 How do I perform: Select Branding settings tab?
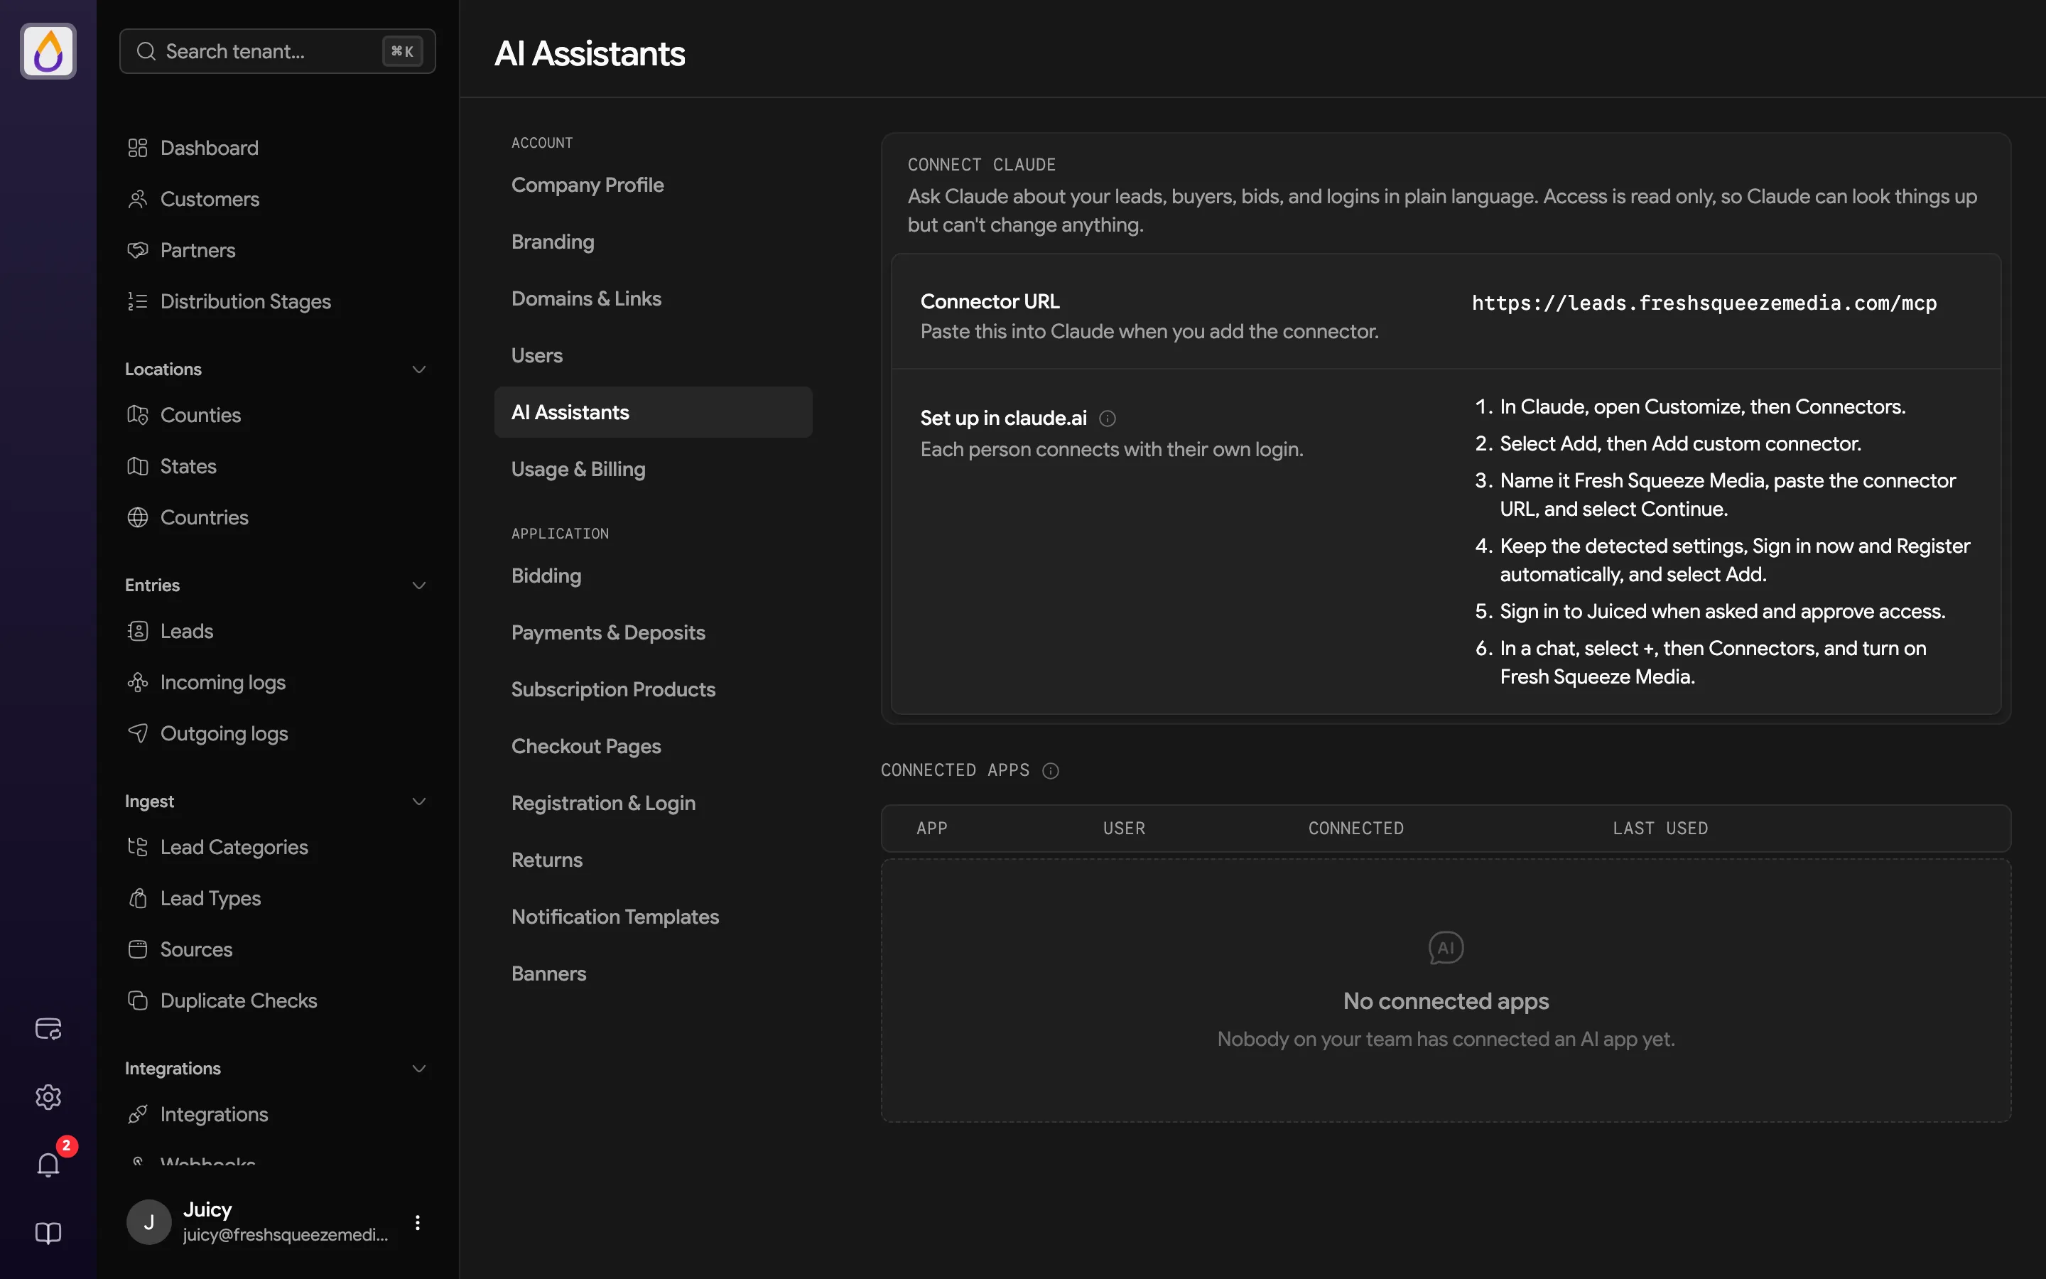653,242
